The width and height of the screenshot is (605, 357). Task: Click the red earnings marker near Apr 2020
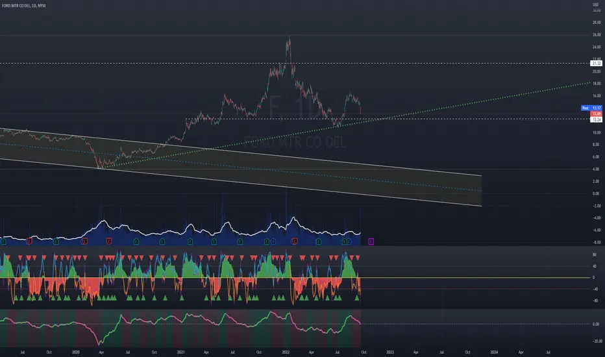pos(109,241)
